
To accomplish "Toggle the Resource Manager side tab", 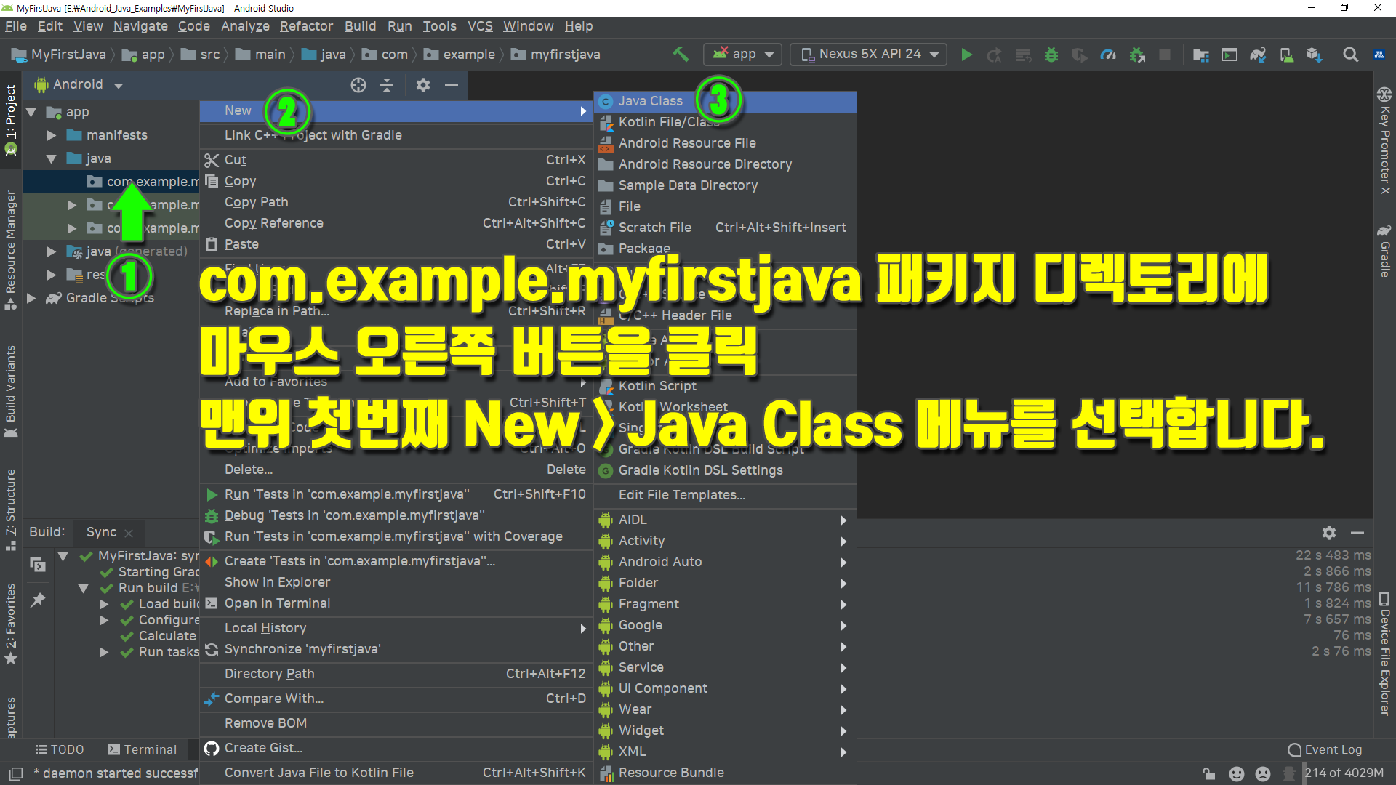I will [10, 250].
